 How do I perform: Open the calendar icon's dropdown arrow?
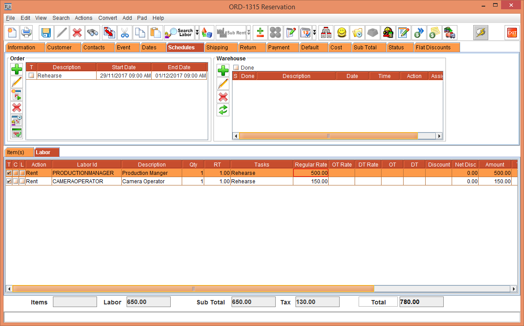314,32
